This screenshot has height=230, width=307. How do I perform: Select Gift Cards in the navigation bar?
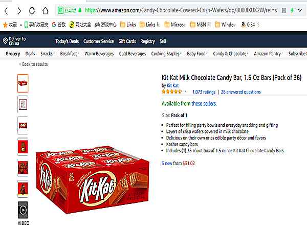point(127,41)
